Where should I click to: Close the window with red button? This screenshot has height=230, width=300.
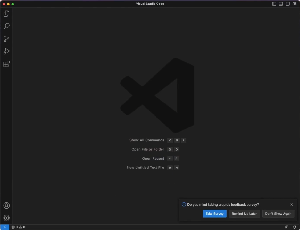pyautogui.click(x=4, y=4)
